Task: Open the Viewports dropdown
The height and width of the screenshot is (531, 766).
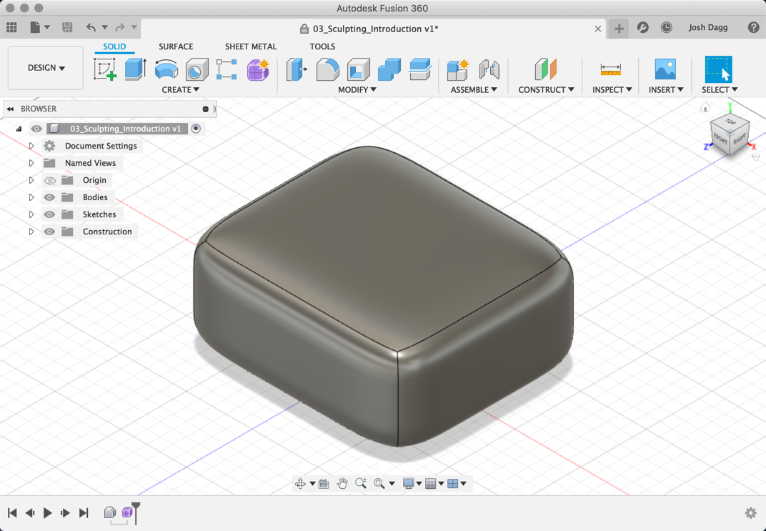Action: (457, 484)
